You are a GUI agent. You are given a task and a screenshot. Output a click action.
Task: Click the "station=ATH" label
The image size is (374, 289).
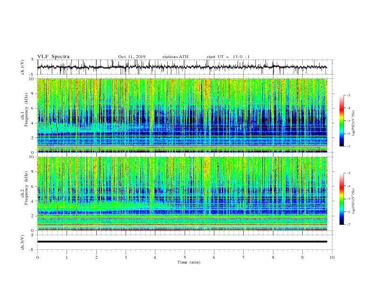point(175,57)
